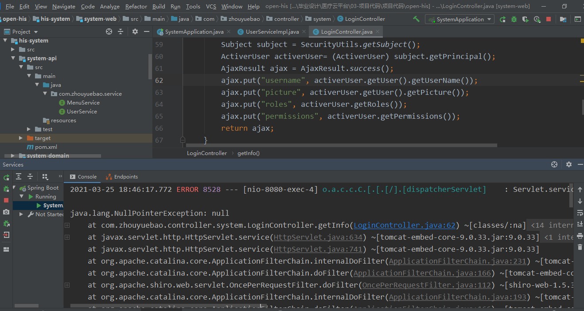584x311 pixels.
Task: Expand the target folder in the Project tree
Action: (x=21, y=138)
